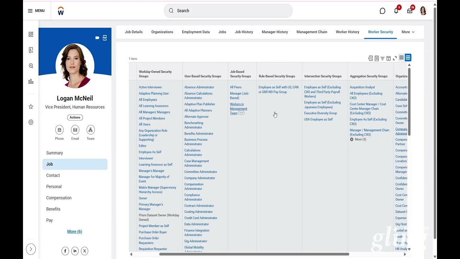Image resolution: width=460 pixels, height=259 pixels.
Task: Click Logan McNeil profile photo
Action: pos(75,66)
